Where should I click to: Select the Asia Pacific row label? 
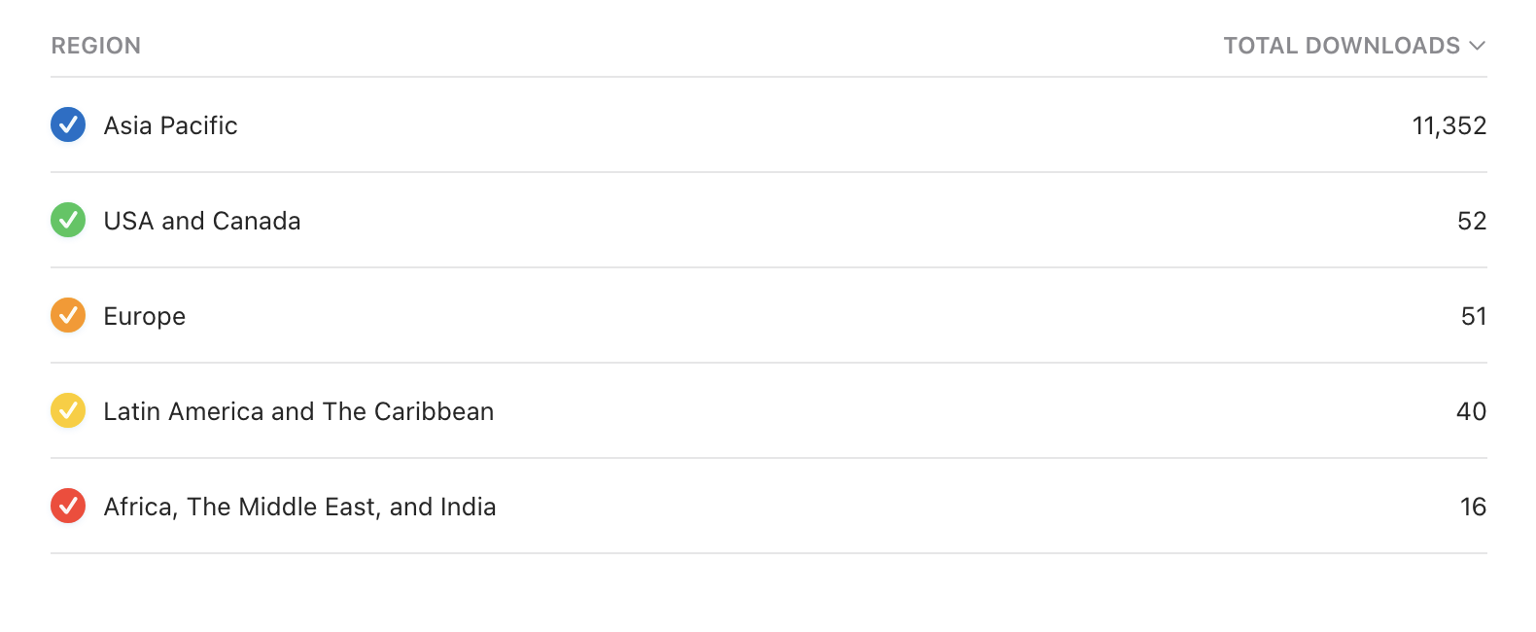pyautogui.click(x=170, y=124)
